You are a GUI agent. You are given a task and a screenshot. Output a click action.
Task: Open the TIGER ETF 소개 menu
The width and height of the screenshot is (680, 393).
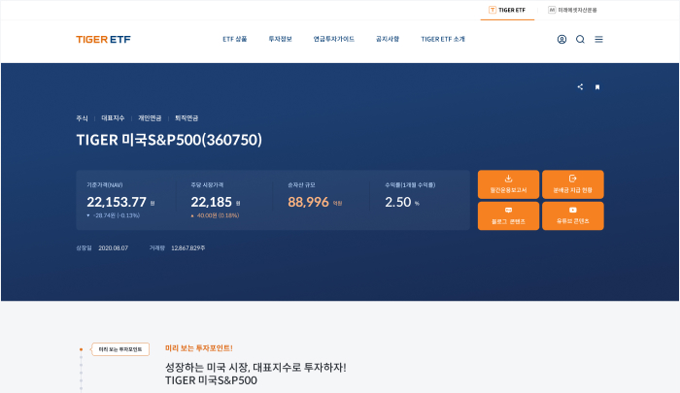pos(443,39)
